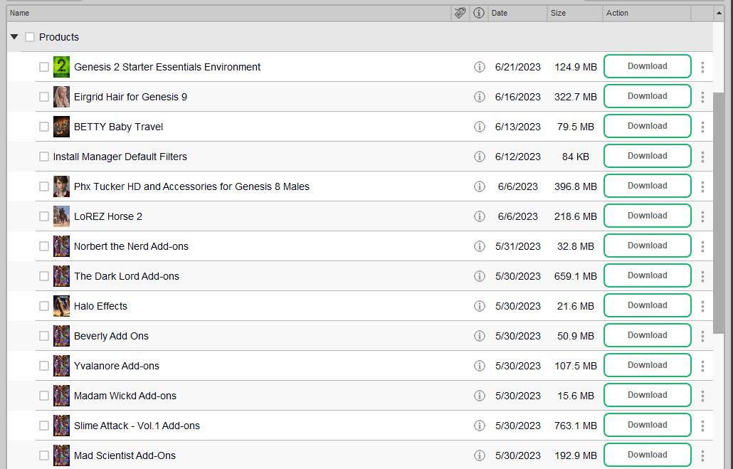Viewport: 733px width, 469px height.
Task: View info for Halo Effects product
Action: tap(479, 306)
